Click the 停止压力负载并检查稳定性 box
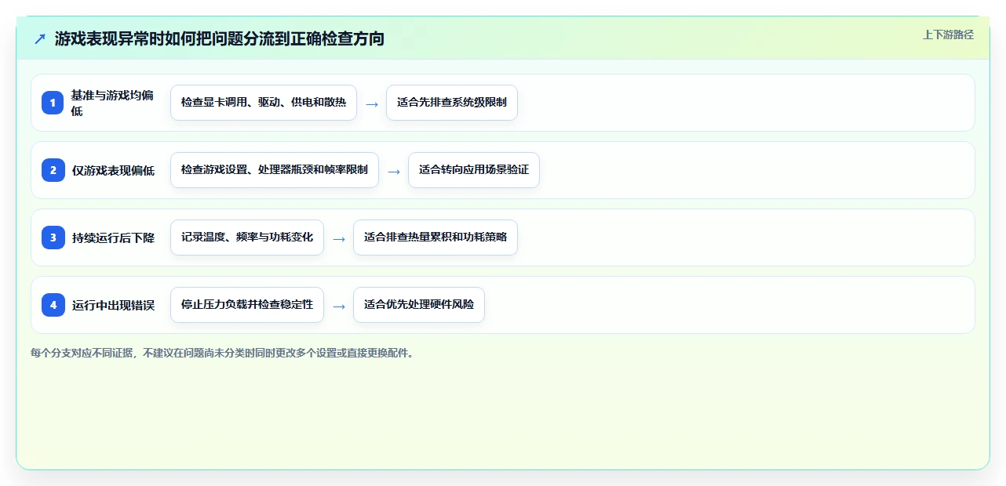1006x486 pixels. tap(247, 305)
